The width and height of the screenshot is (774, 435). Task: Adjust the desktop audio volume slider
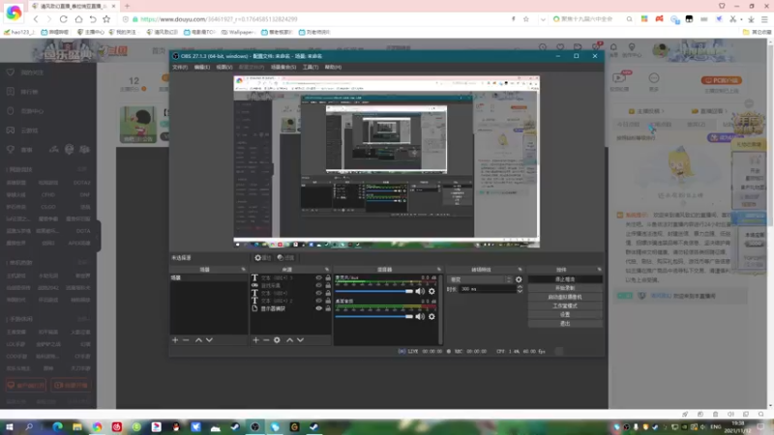pos(374,317)
